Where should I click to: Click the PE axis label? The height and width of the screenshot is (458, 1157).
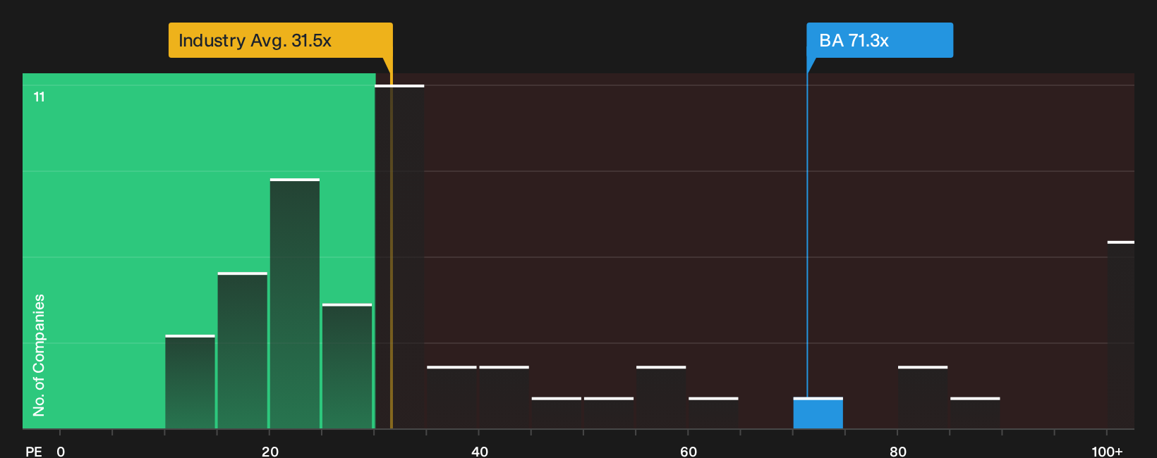[x=34, y=452]
